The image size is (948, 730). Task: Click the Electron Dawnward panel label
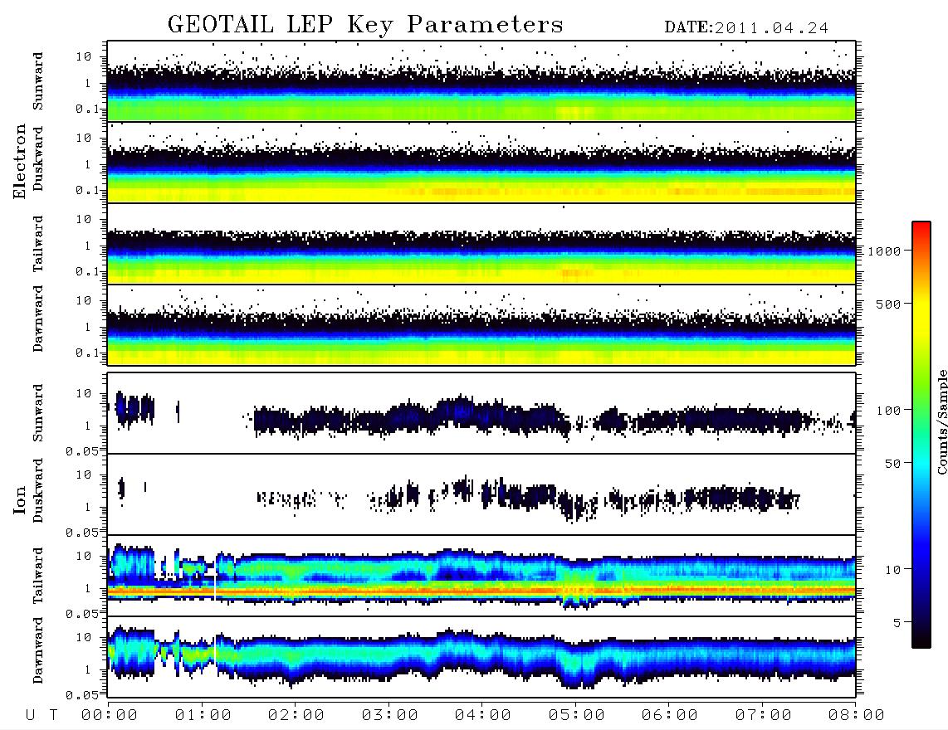pos(38,319)
